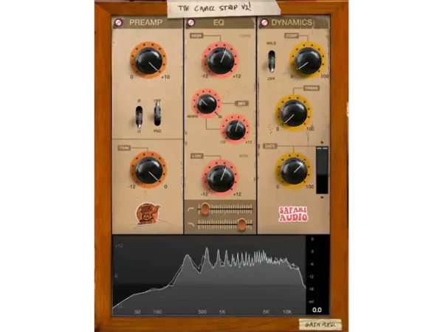Click the HIGH EQ gain knob

tap(220, 60)
